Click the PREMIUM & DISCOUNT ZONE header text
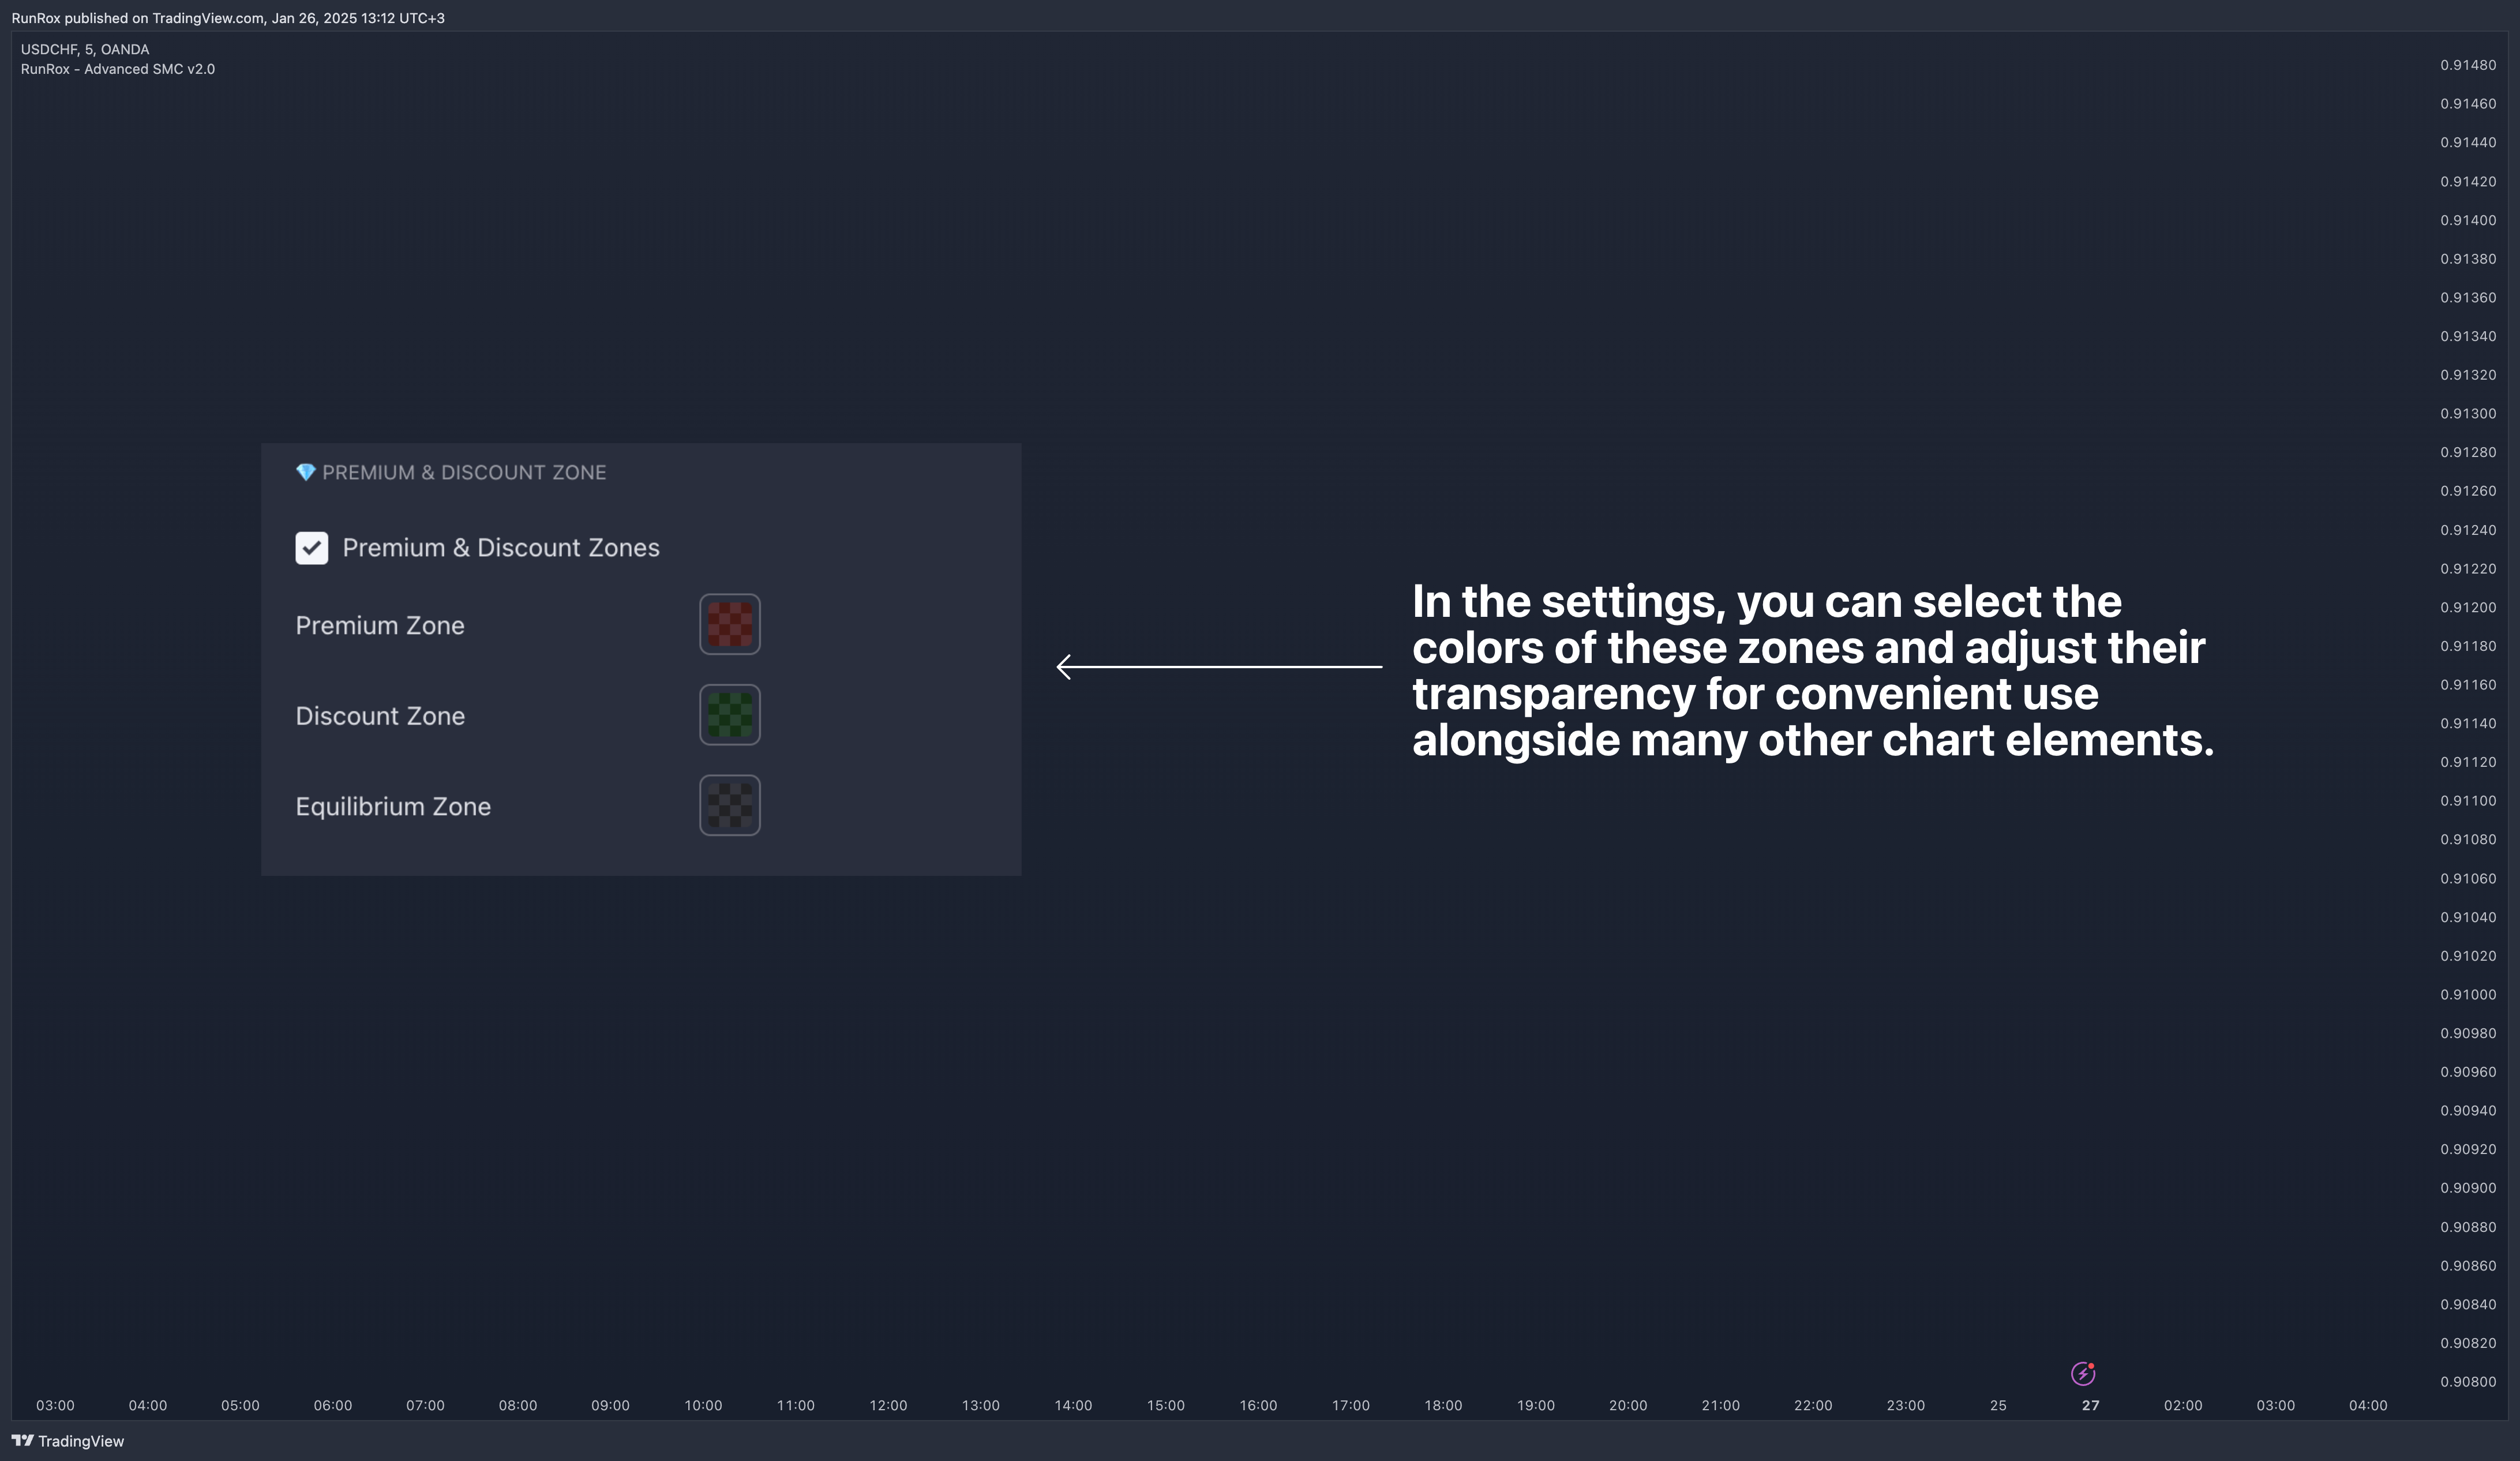The image size is (2520, 1461). pos(464,472)
